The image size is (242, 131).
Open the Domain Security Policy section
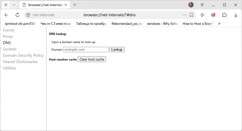pos(23,55)
